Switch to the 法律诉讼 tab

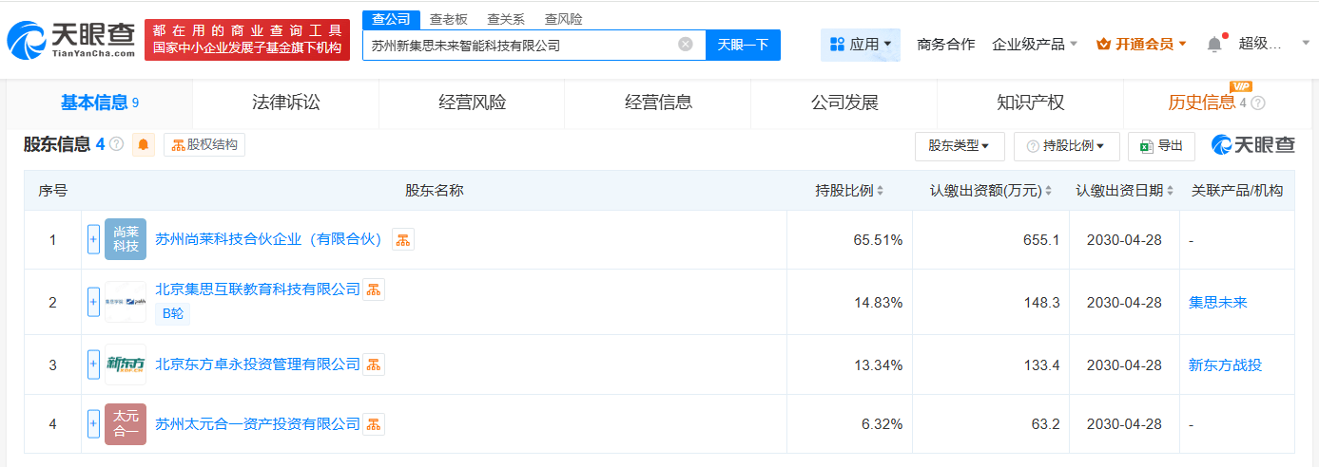click(285, 103)
